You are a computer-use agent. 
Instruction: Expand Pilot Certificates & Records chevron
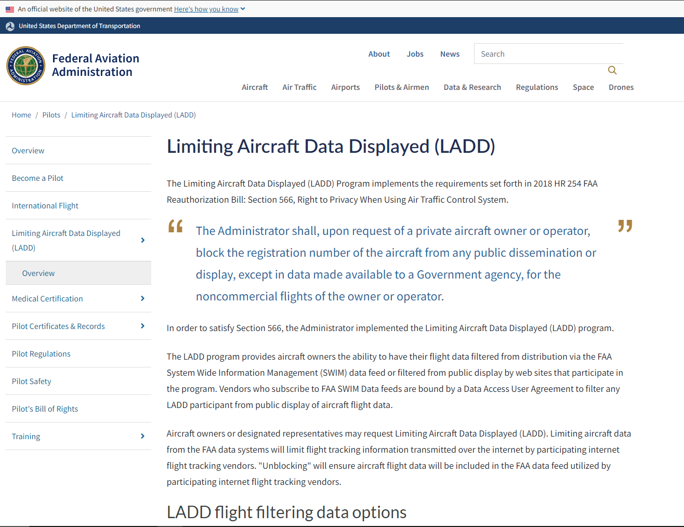[x=142, y=326]
